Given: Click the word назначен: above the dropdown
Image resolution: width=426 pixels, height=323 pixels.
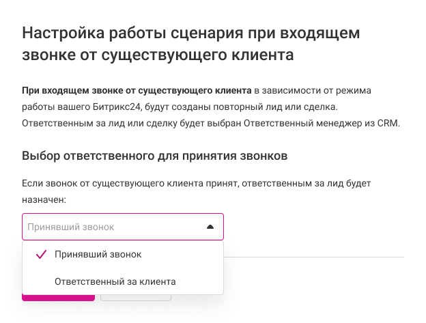Looking at the screenshot, I should [44, 199].
